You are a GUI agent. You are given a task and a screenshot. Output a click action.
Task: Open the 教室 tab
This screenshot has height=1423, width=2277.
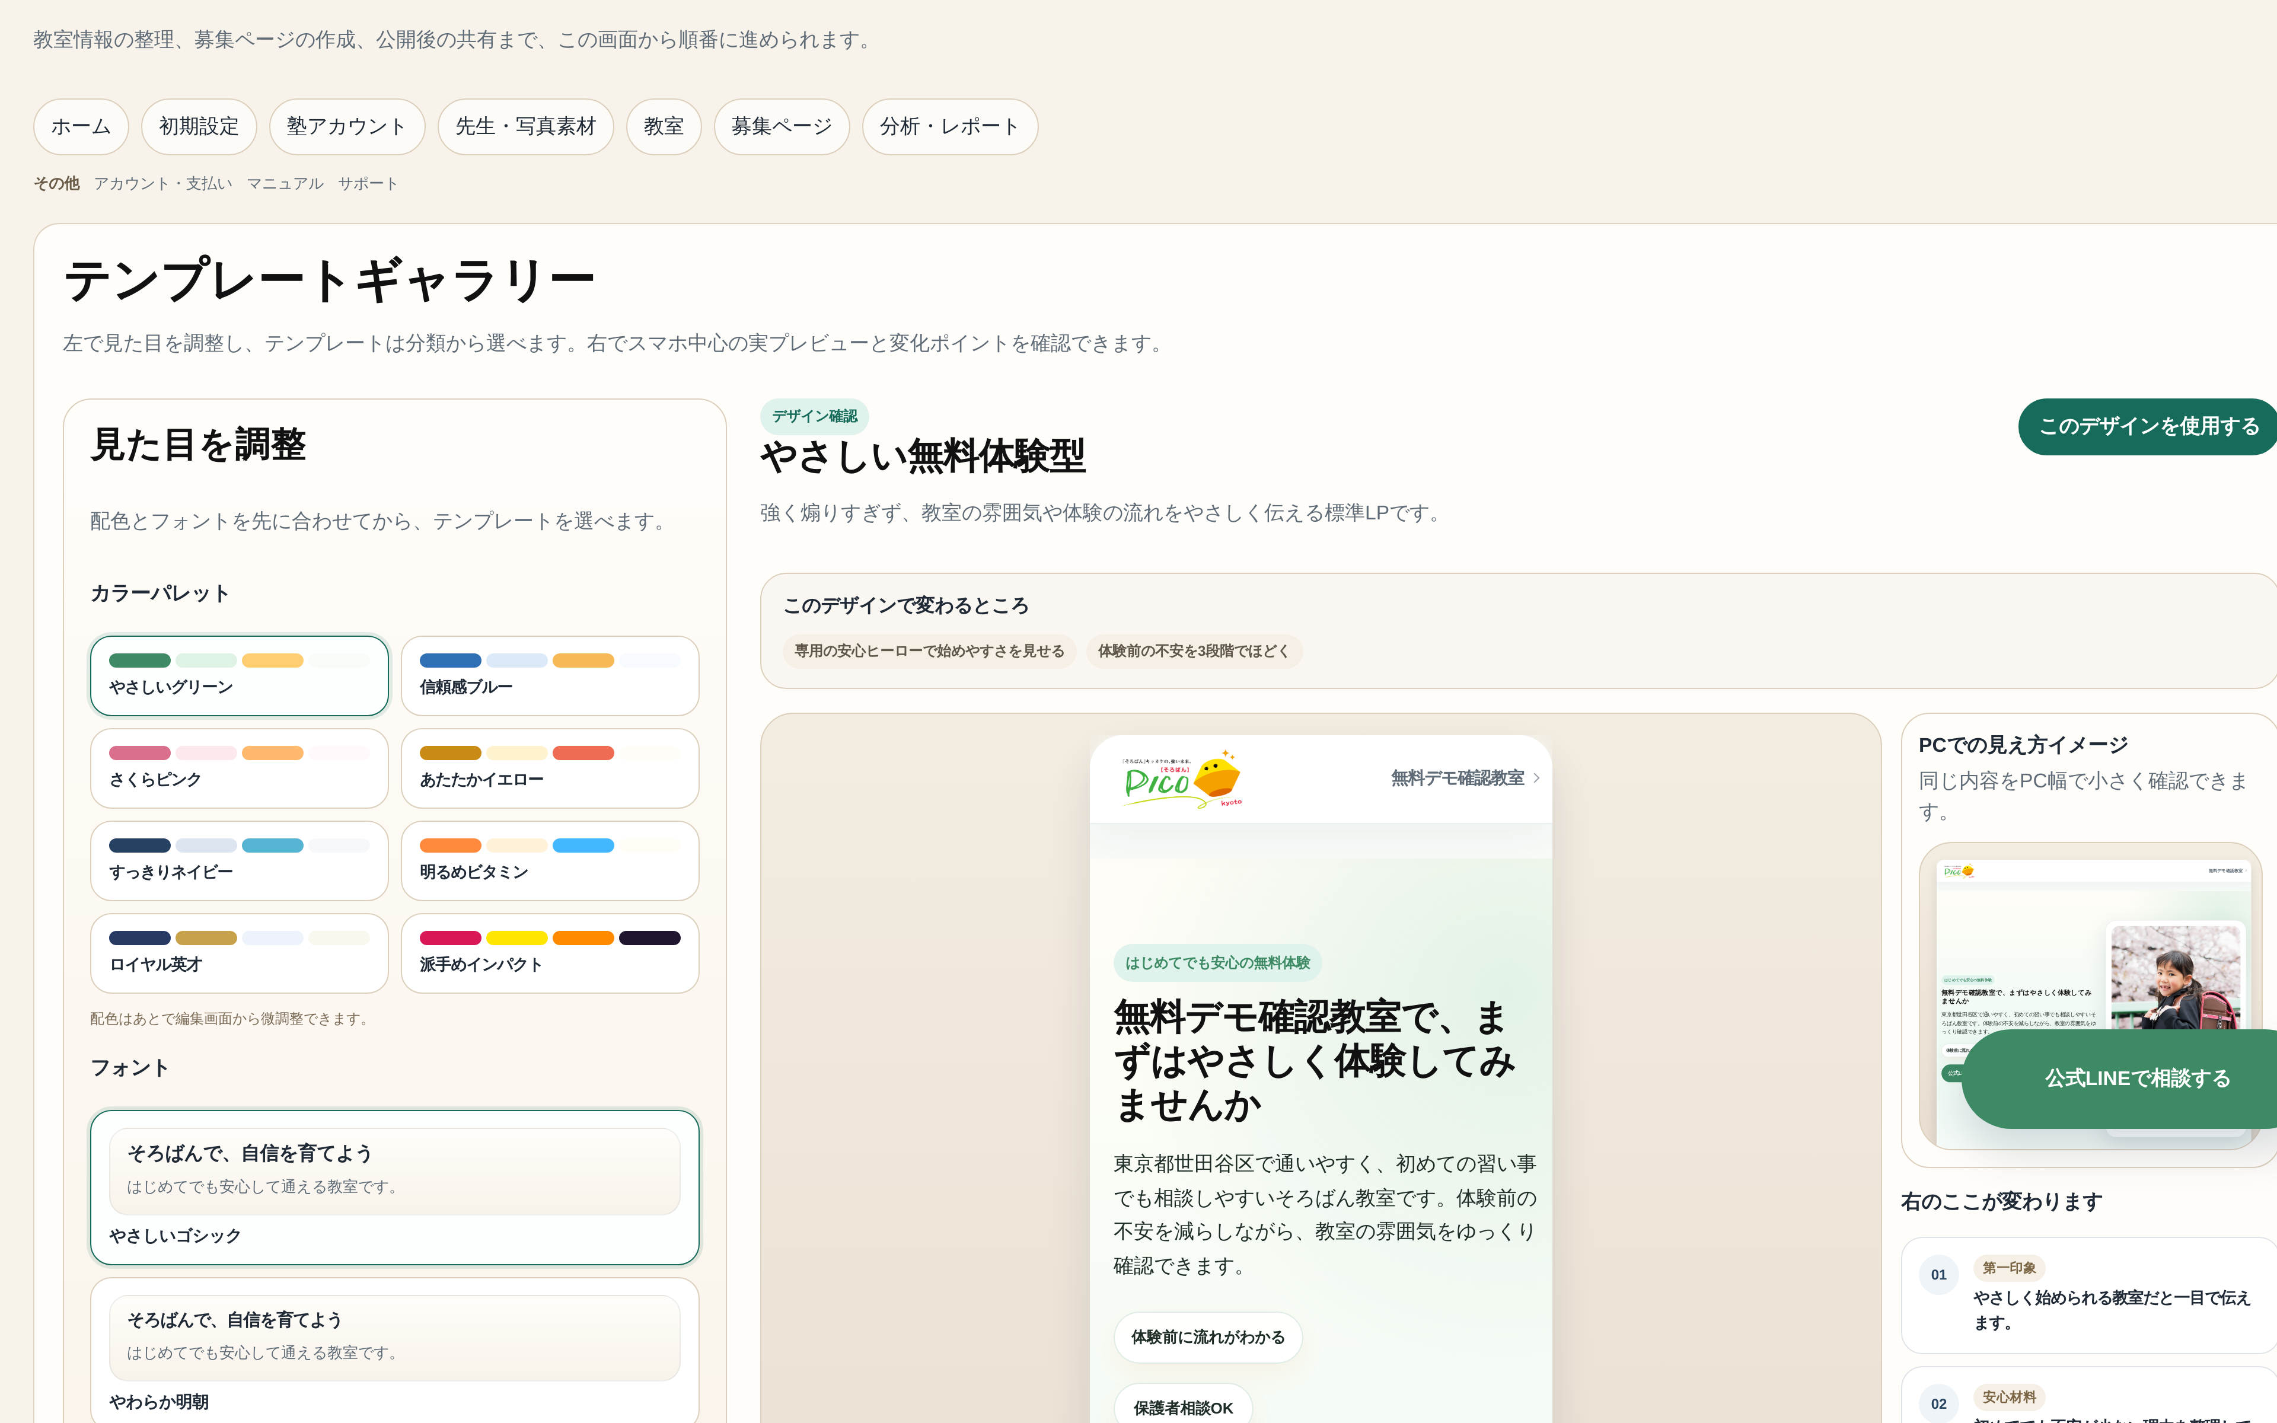coord(664,126)
